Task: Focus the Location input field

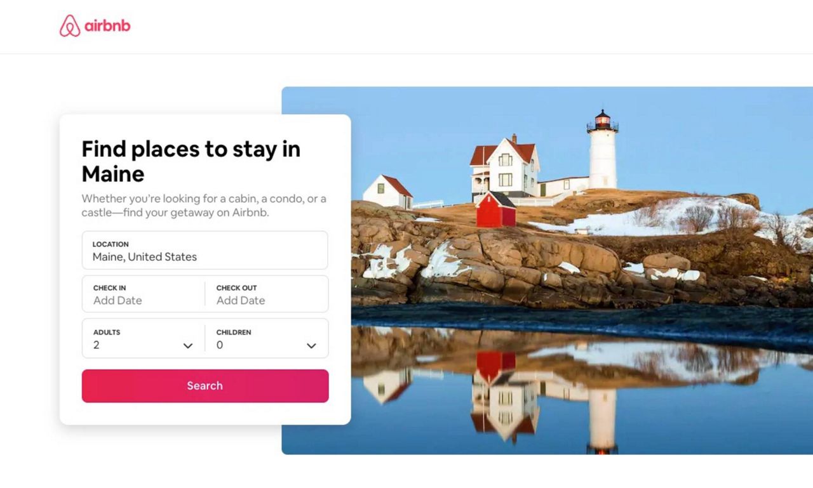Action: [205, 250]
